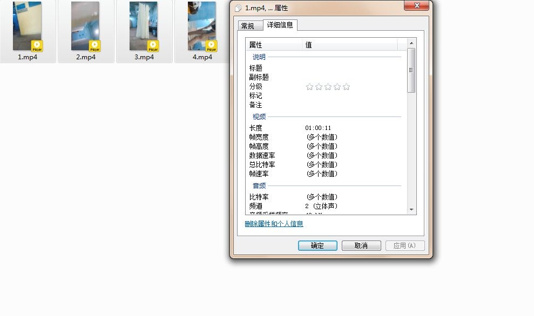The height and width of the screenshot is (316, 534).
Task: Click the 音频 section header
Action: click(259, 186)
